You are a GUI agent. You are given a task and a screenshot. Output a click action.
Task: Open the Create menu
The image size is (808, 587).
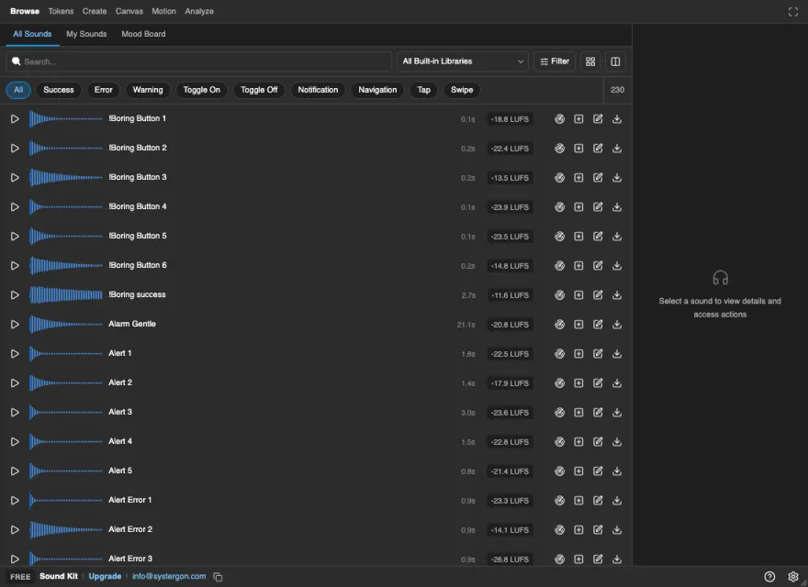[x=95, y=11]
